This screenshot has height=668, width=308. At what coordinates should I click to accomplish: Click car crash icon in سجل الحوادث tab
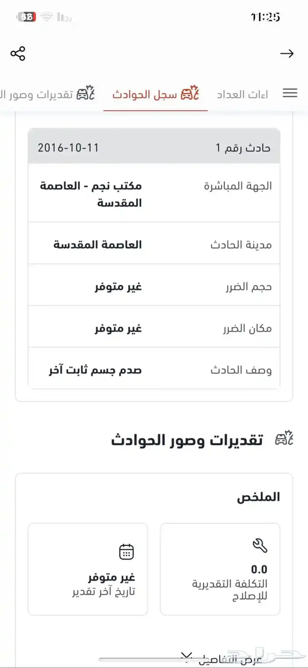[191, 94]
